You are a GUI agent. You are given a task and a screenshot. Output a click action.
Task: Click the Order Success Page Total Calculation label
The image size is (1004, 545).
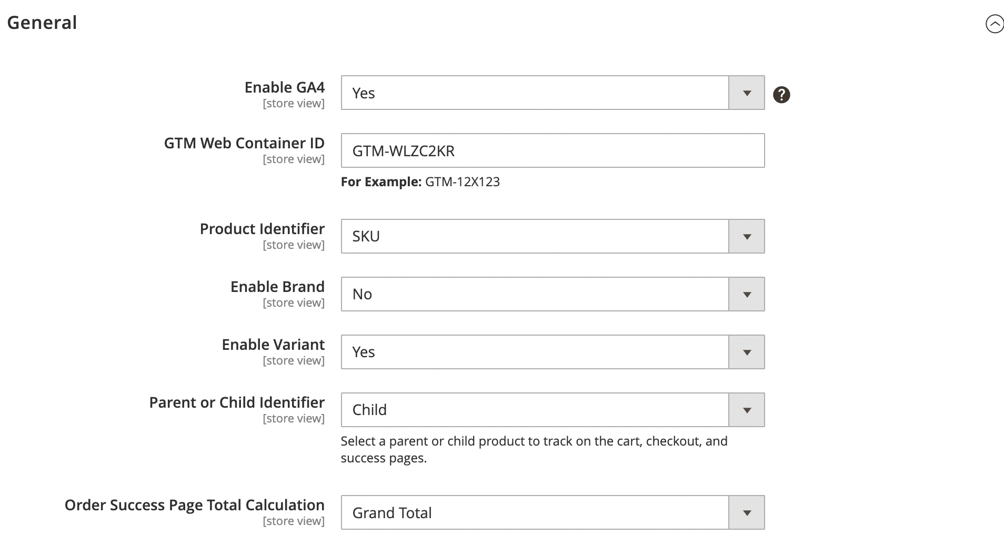(195, 505)
